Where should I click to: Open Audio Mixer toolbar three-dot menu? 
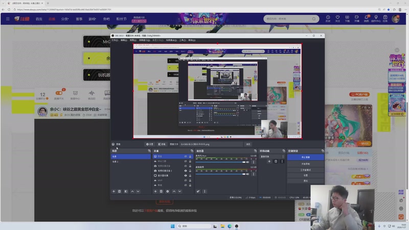204,191
